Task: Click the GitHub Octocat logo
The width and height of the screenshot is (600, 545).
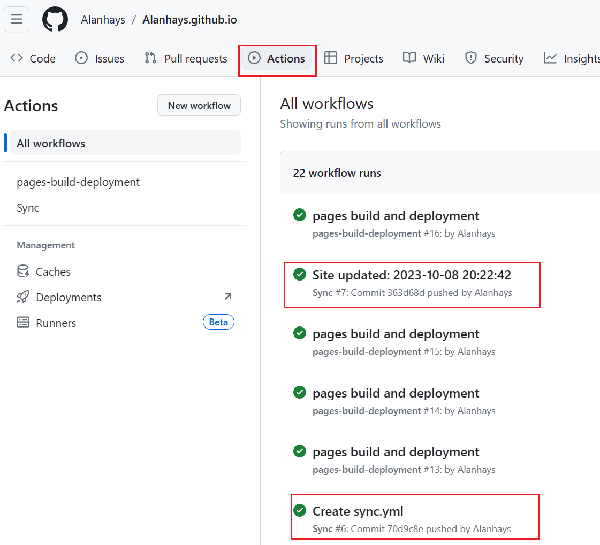Action: 55,20
